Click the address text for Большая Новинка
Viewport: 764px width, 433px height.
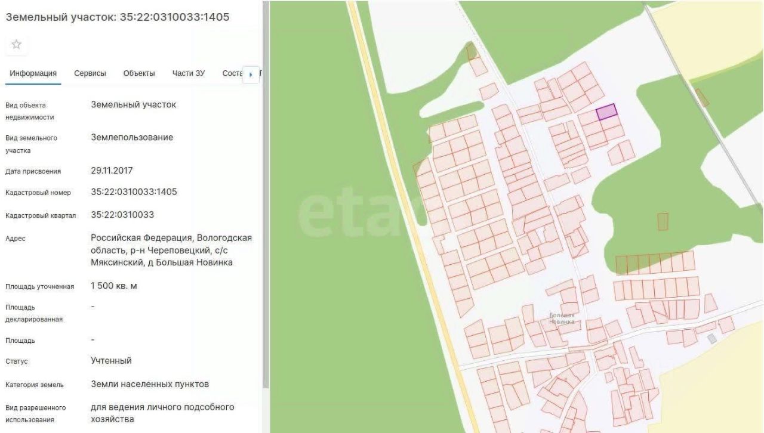point(171,250)
